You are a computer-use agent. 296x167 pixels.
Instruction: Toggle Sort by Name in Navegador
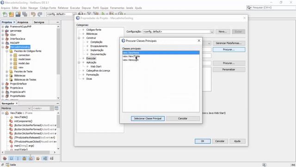pyautogui.click(x=45, y=158)
